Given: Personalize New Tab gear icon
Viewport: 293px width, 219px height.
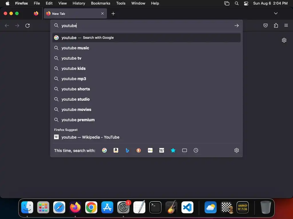Looking at the screenshot, I should pyautogui.click(x=284, y=40).
